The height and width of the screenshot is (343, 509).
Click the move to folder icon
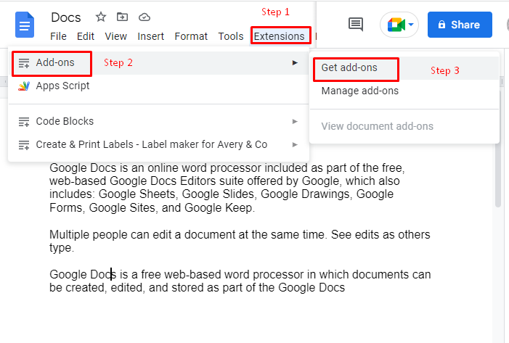(123, 17)
